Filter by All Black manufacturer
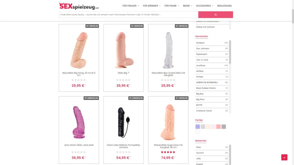The width and height of the screenshot is (294, 165). click(x=212, y=43)
